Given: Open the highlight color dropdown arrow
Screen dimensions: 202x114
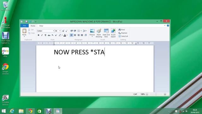Looking at the screenshot, I should tap(62, 35).
